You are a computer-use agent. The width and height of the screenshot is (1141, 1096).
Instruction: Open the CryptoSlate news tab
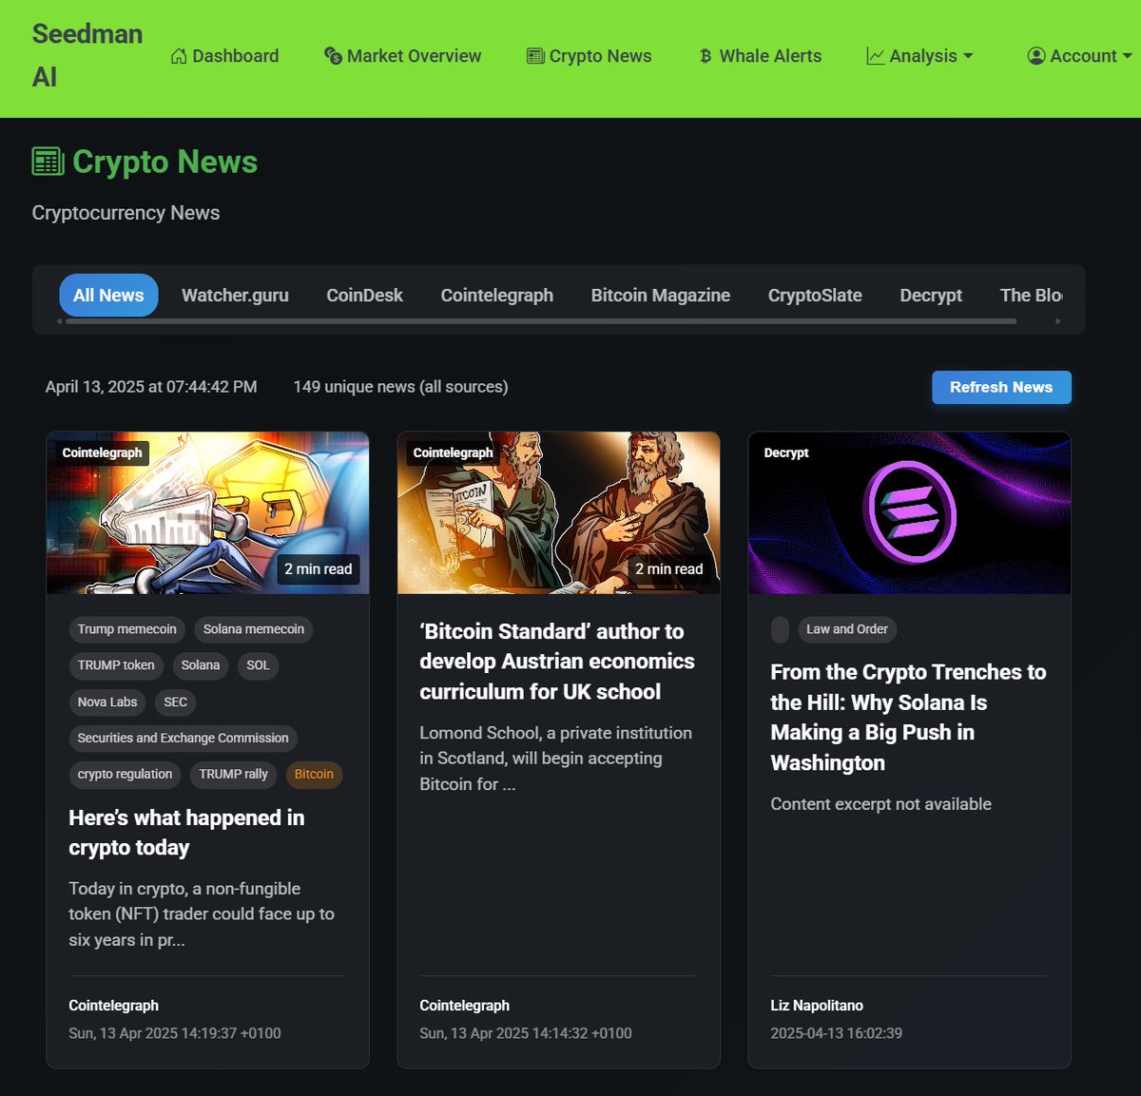click(x=814, y=295)
